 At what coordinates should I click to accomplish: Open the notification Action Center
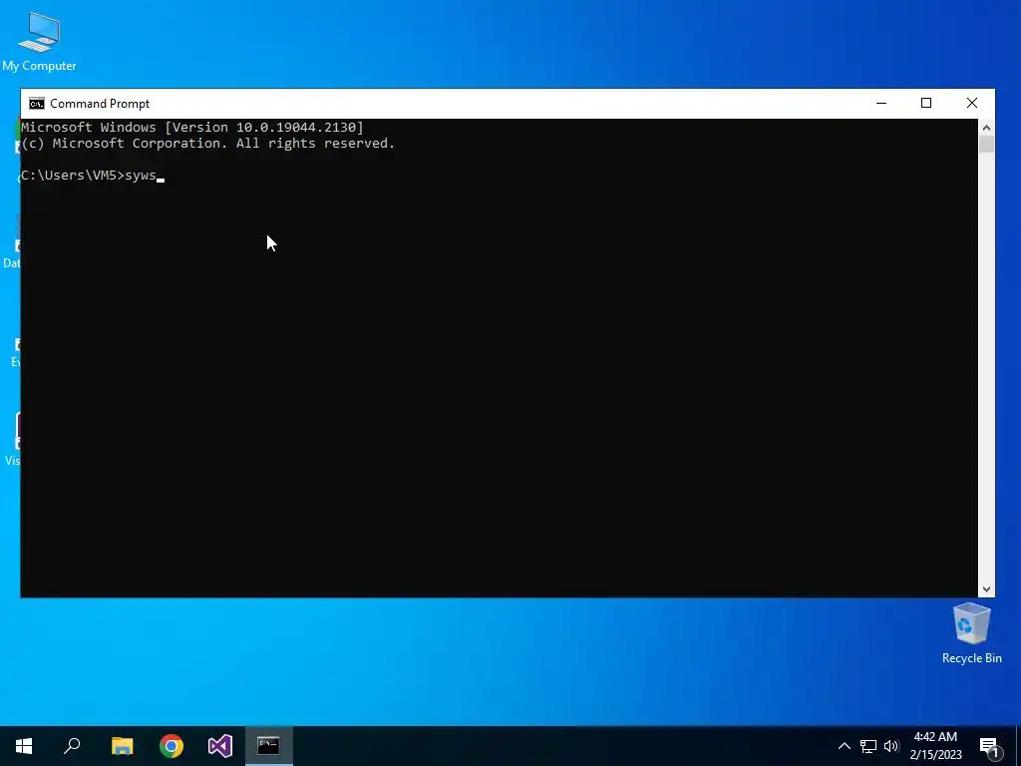(x=989, y=746)
